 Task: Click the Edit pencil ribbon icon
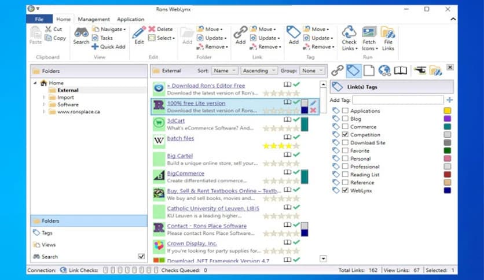coord(139,32)
